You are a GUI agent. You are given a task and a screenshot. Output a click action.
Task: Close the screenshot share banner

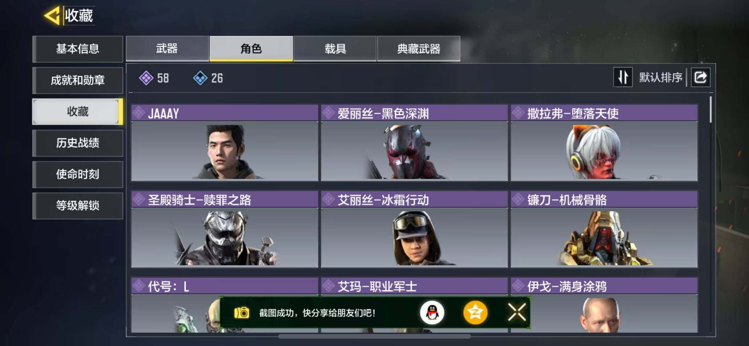click(517, 312)
